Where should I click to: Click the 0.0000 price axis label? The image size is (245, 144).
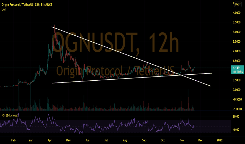(x=237, y=90)
